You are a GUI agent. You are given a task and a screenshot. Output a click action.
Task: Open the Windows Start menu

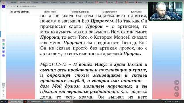point(2,102)
